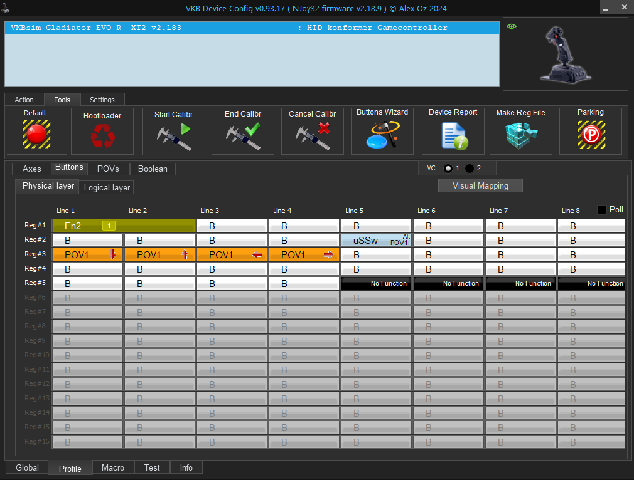Screen dimensions: 634x480
Task: Click the Line 5 column header
Action: 354,211
